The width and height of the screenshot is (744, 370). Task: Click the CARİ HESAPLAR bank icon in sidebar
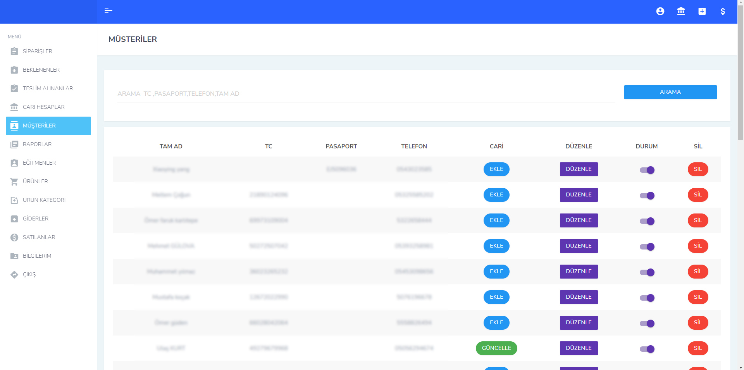click(x=14, y=107)
